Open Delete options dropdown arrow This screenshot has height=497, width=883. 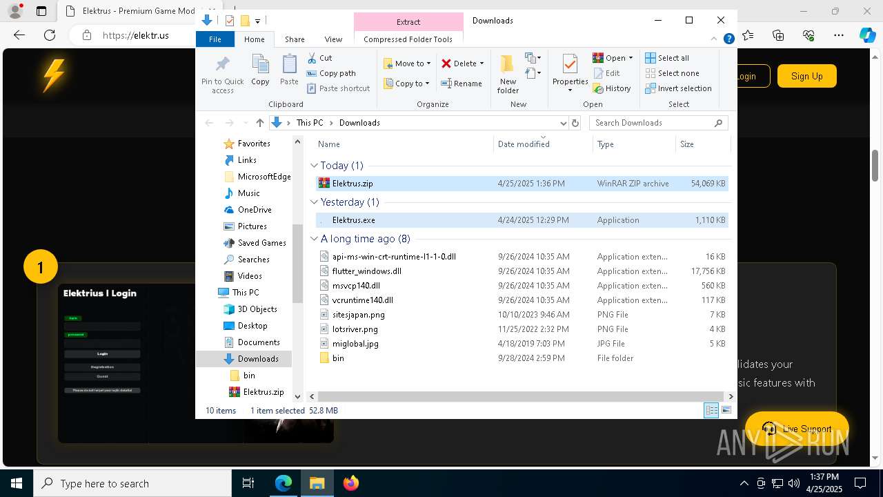pos(482,64)
